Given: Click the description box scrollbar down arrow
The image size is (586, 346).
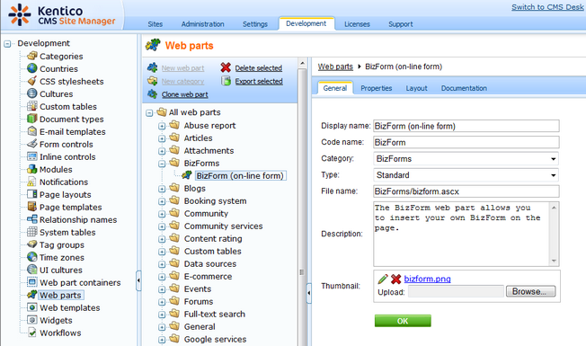Looking at the screenshot, I should (x=554, y=261).
